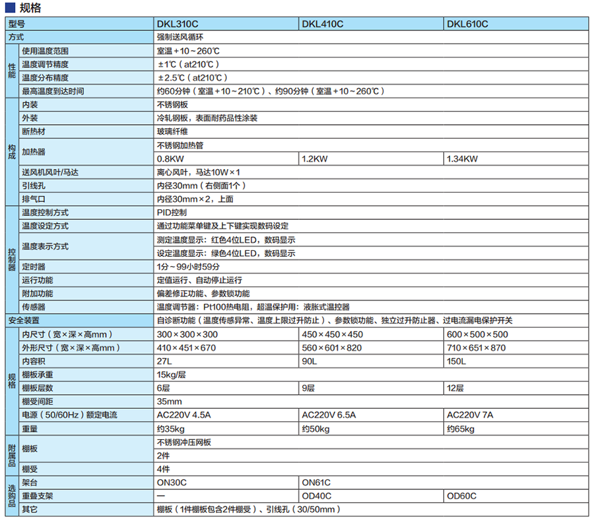Select the 约65kg weight cell
The image size is (594, 519).
461,429
